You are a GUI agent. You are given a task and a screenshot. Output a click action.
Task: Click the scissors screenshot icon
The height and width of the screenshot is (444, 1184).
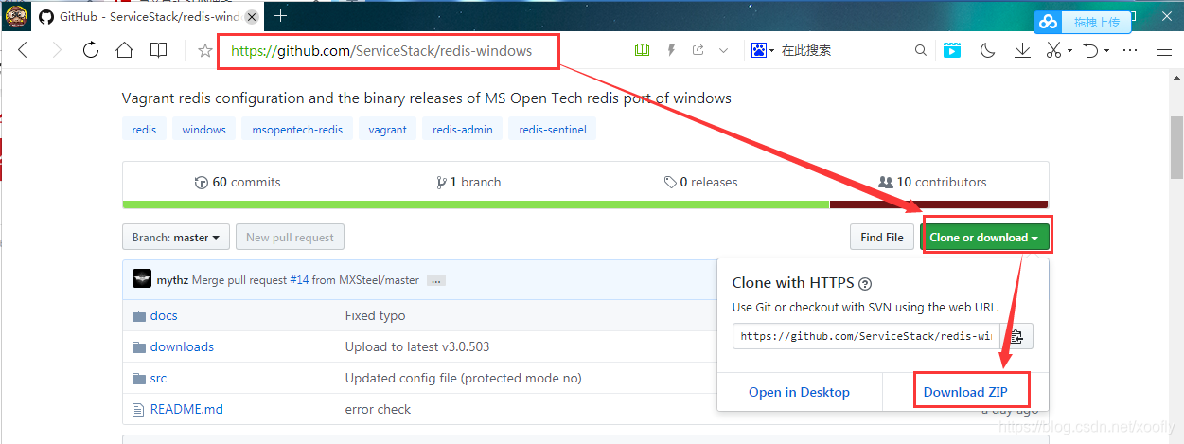click(x=1053, y=51)
